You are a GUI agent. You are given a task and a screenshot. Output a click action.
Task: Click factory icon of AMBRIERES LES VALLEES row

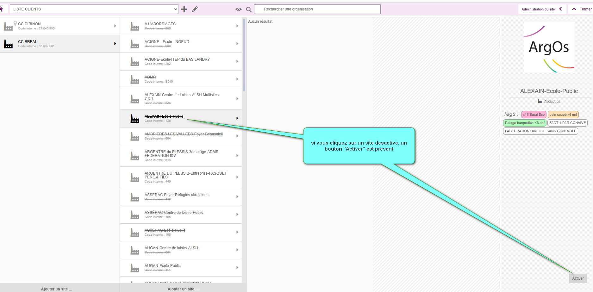135,137
